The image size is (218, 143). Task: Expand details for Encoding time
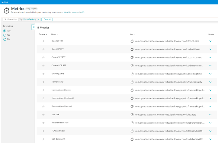pos(210,74)
